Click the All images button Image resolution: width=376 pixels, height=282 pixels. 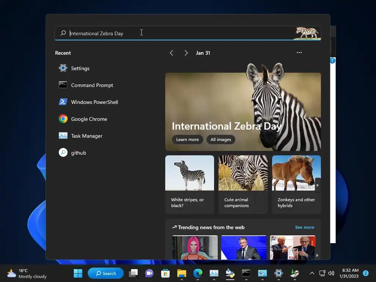point(221,140)
